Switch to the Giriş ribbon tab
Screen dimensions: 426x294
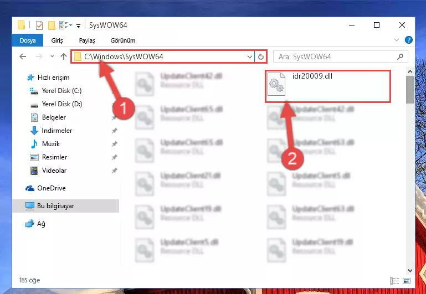57,40
